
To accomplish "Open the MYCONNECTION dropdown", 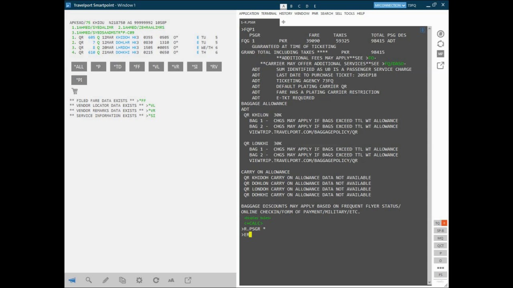I will [390, 5].
